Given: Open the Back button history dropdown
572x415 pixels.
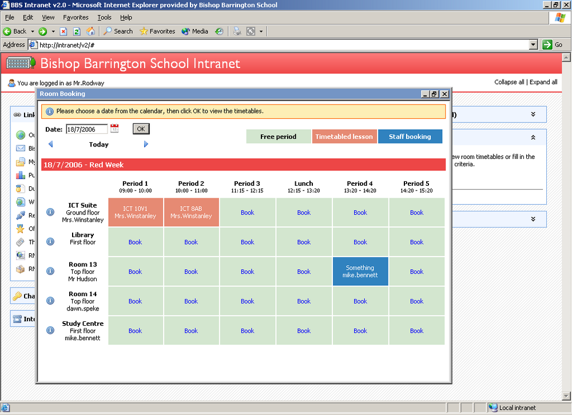Looking at the screenshot, I should 33,31.
